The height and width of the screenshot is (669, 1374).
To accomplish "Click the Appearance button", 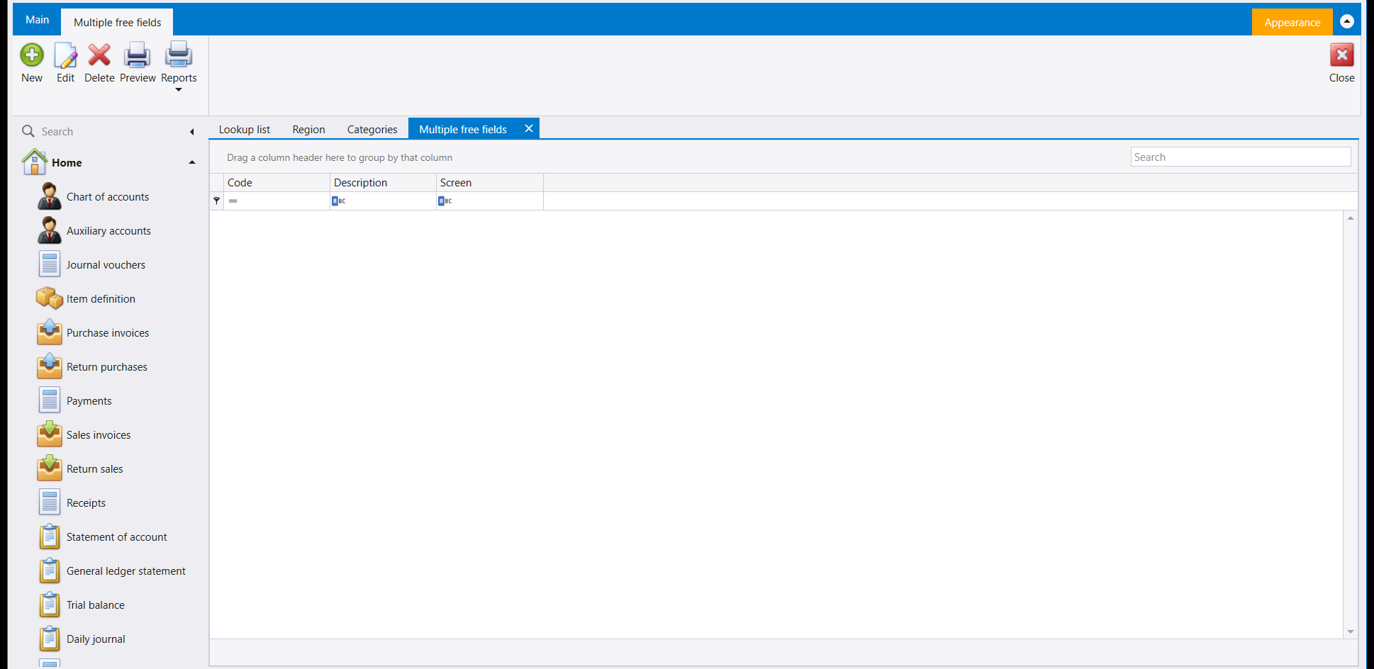I will [x=1292, y=22].
